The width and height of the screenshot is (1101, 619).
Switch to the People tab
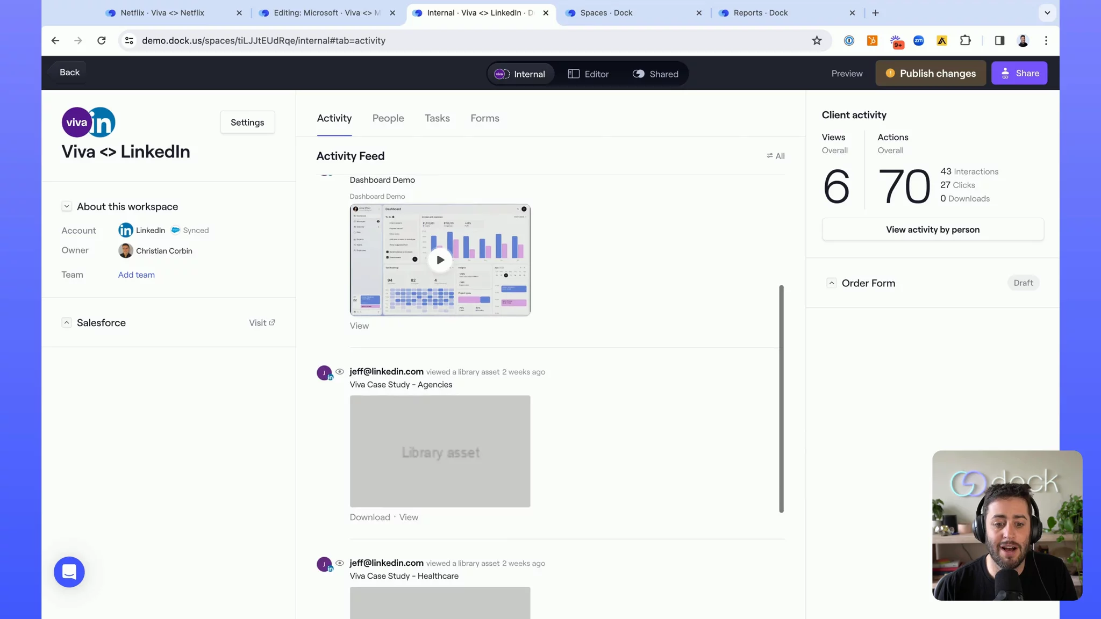click(x=388, y=118)
